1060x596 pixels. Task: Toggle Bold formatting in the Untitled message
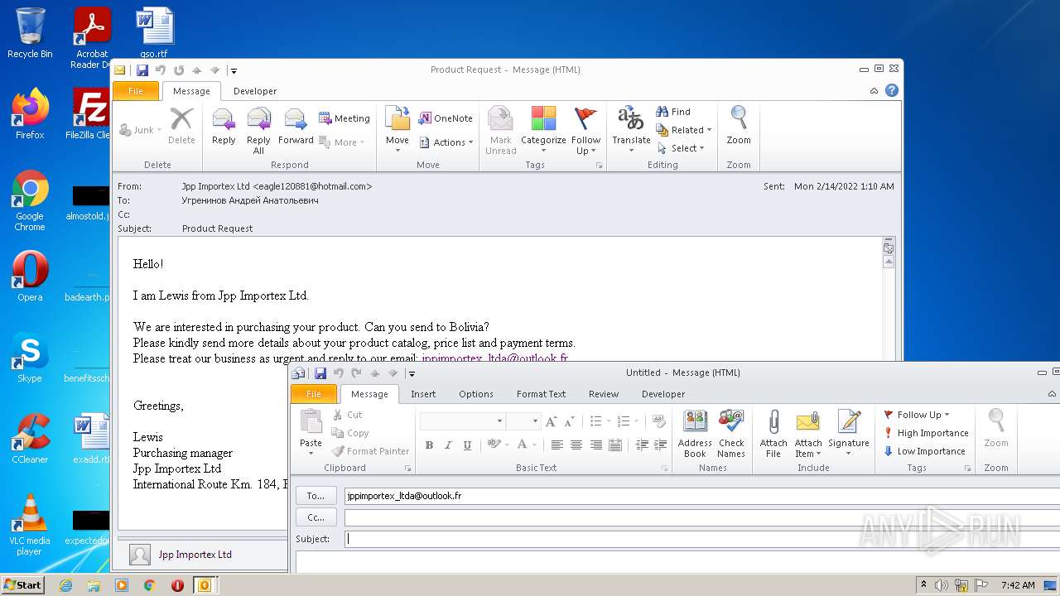[429, 445]
